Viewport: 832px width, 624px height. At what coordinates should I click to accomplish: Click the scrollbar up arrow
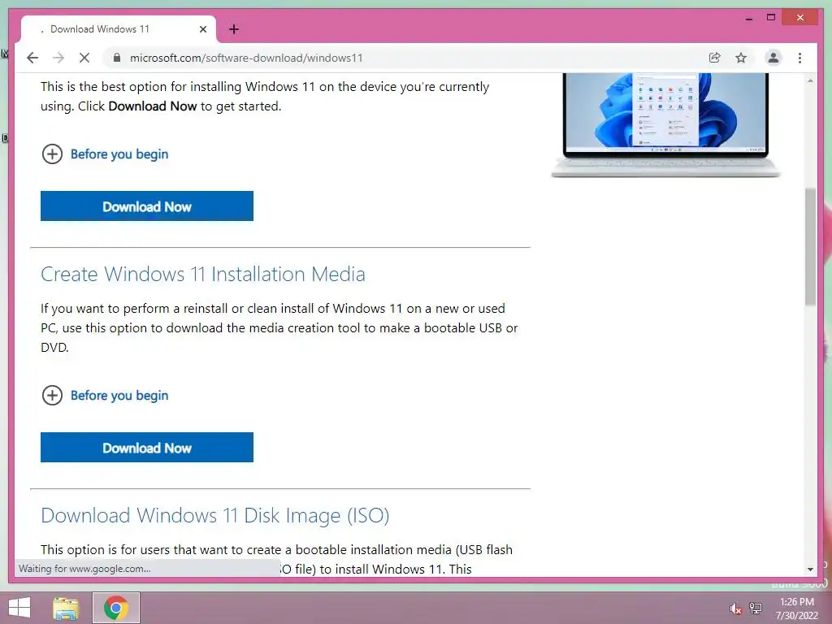pyautogui.click(x=810, y=80)
